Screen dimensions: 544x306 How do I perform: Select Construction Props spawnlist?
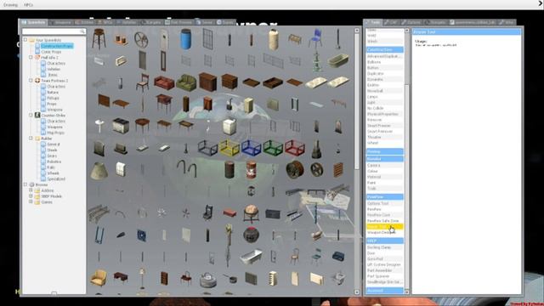[x=56, y=46]
